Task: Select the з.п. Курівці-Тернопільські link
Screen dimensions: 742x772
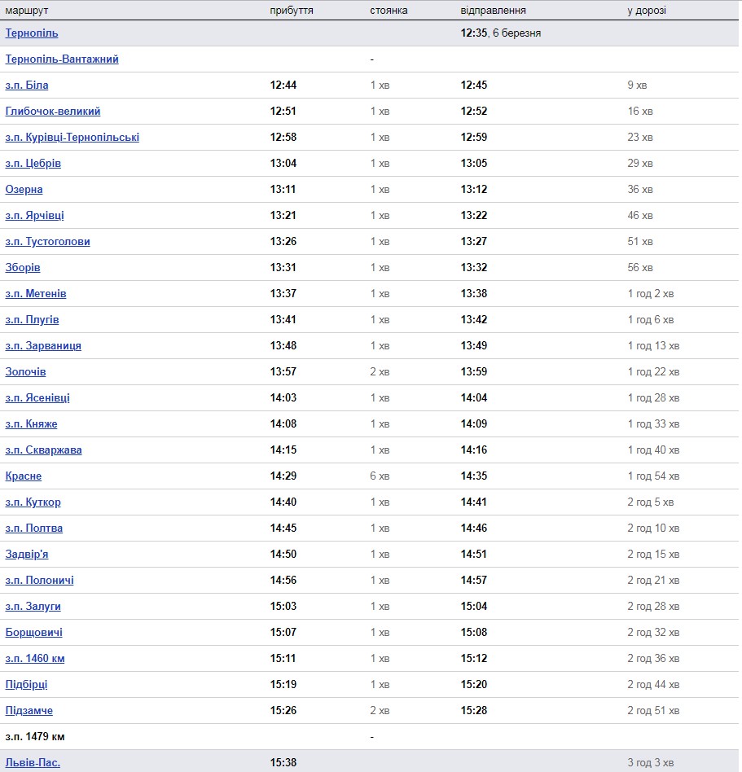Action: tap(72, 138)
